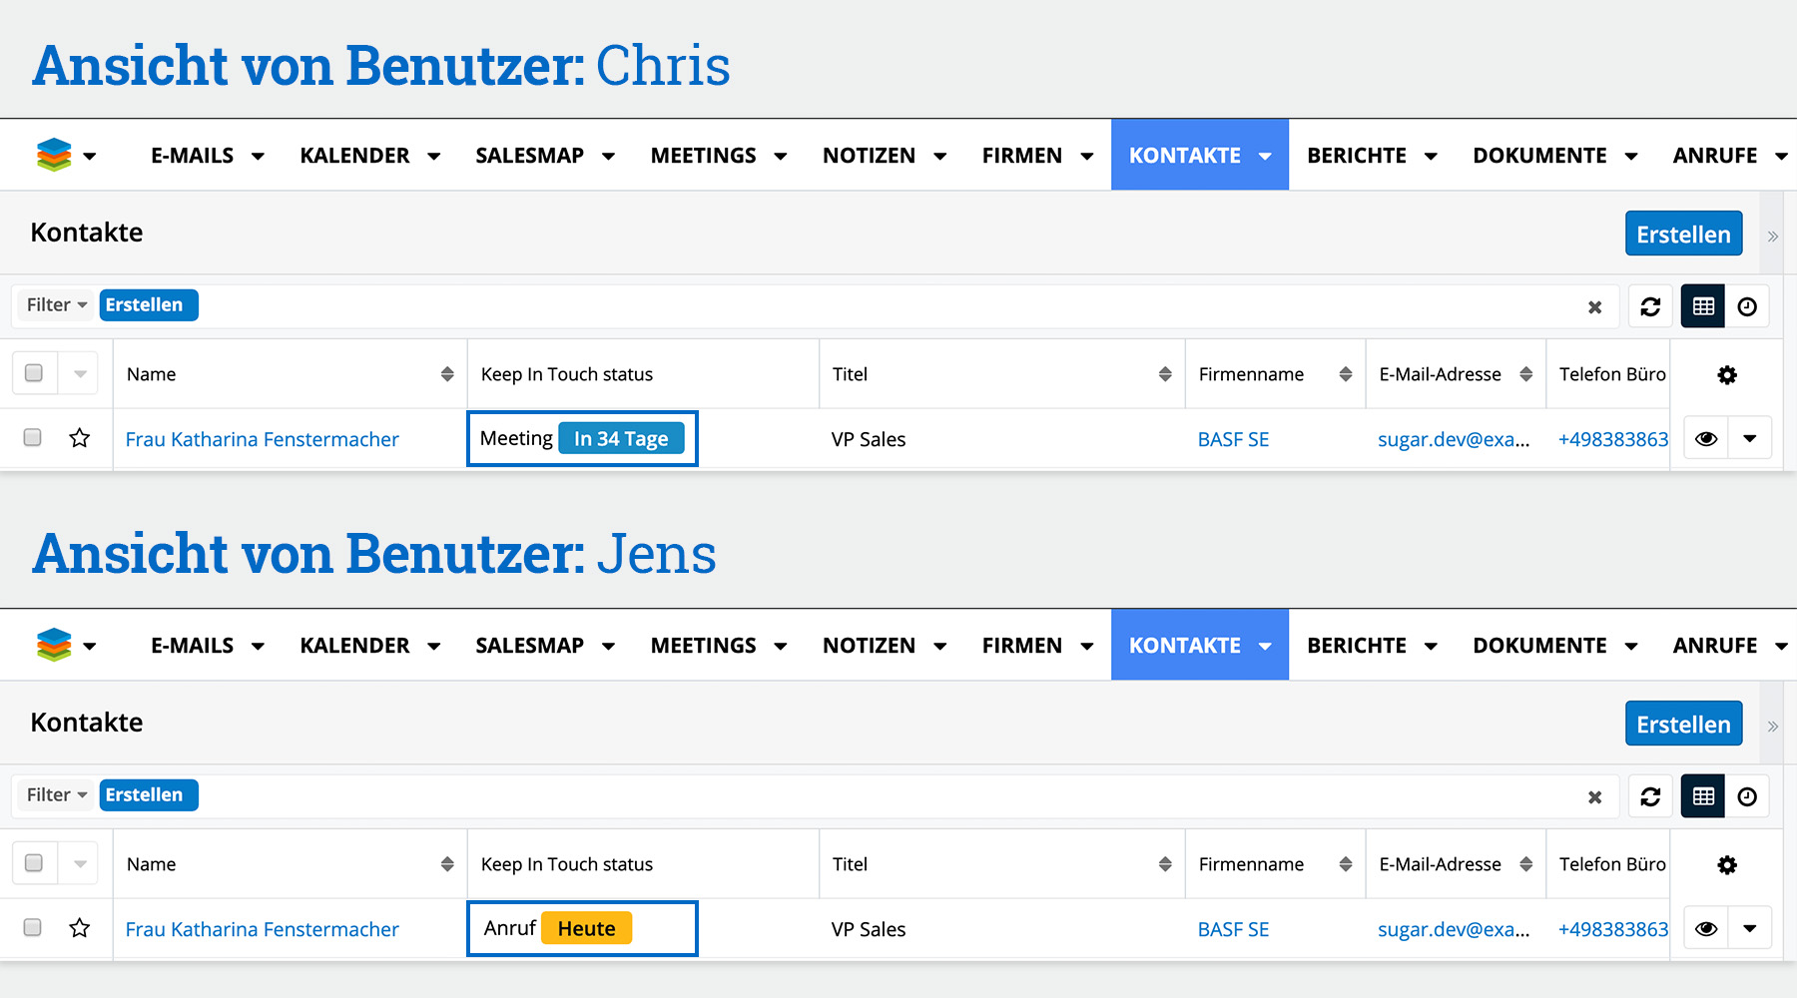
Task: Go to Berichte in Jens's navigation bar
Action: (x=1356, y=646)
